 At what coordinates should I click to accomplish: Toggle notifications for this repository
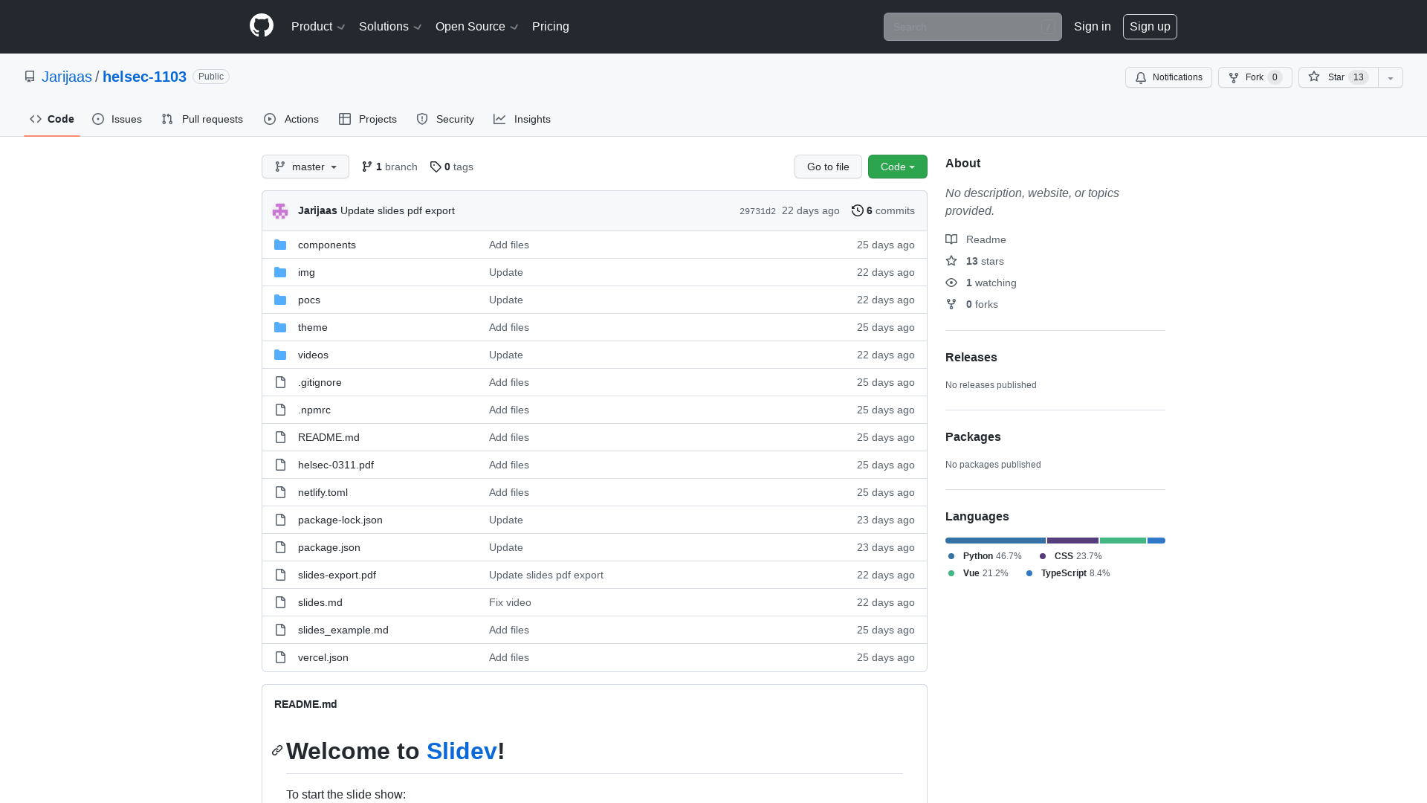pos(1168,77)
